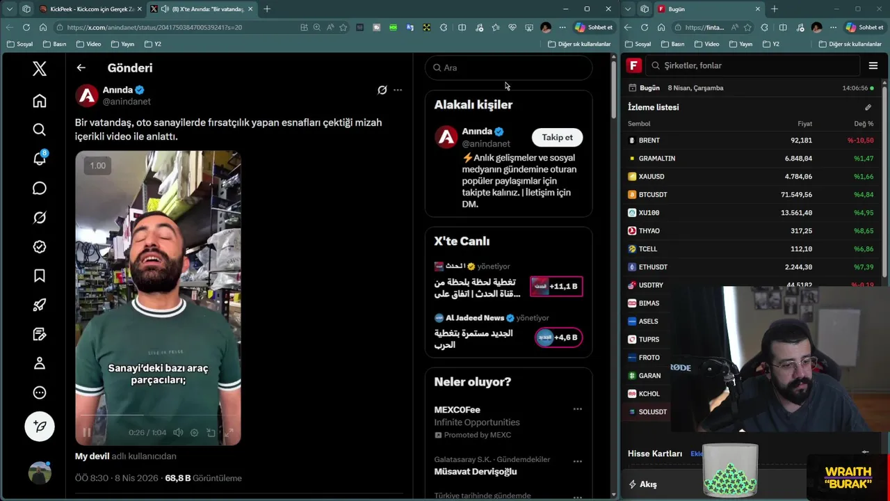Screen dimensions: 890x501
Task: Open new tab in left browser
Action: 267,9
